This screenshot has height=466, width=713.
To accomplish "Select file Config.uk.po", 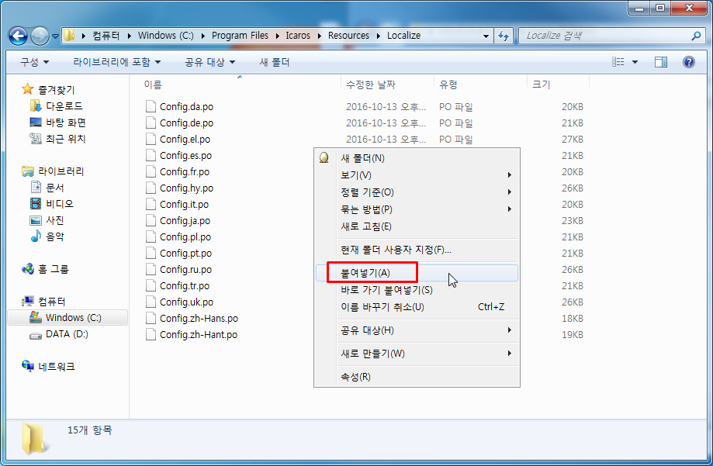I will click(x=186, y=302).
